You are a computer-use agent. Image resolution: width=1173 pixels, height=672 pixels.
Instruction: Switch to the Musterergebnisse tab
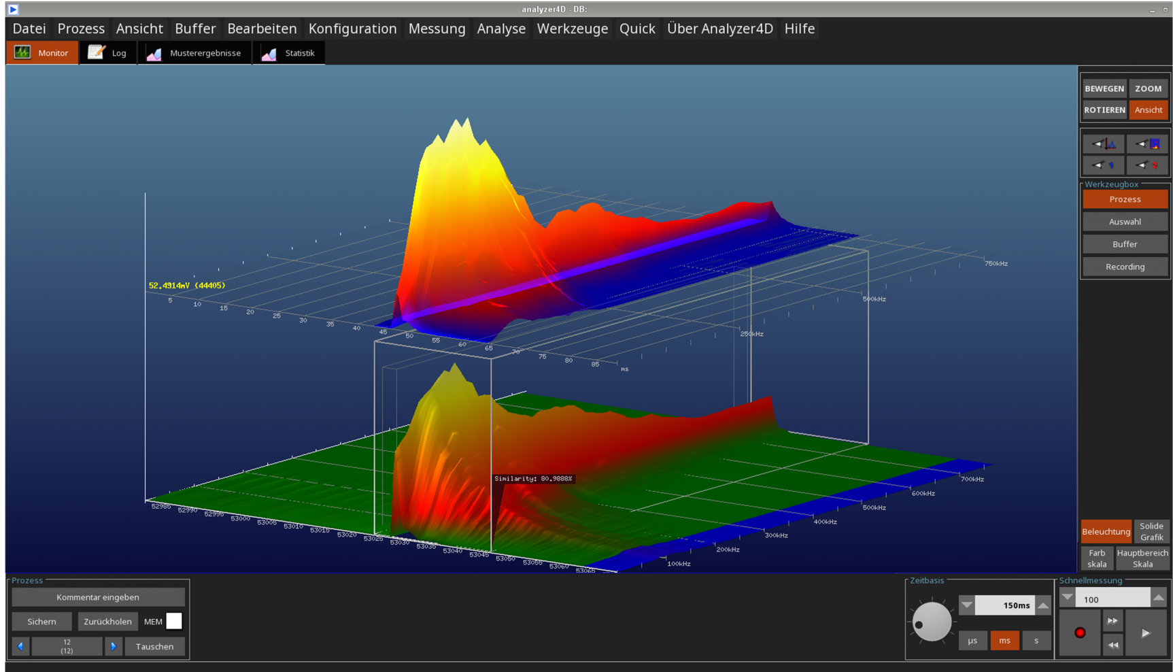coord(194,53)
